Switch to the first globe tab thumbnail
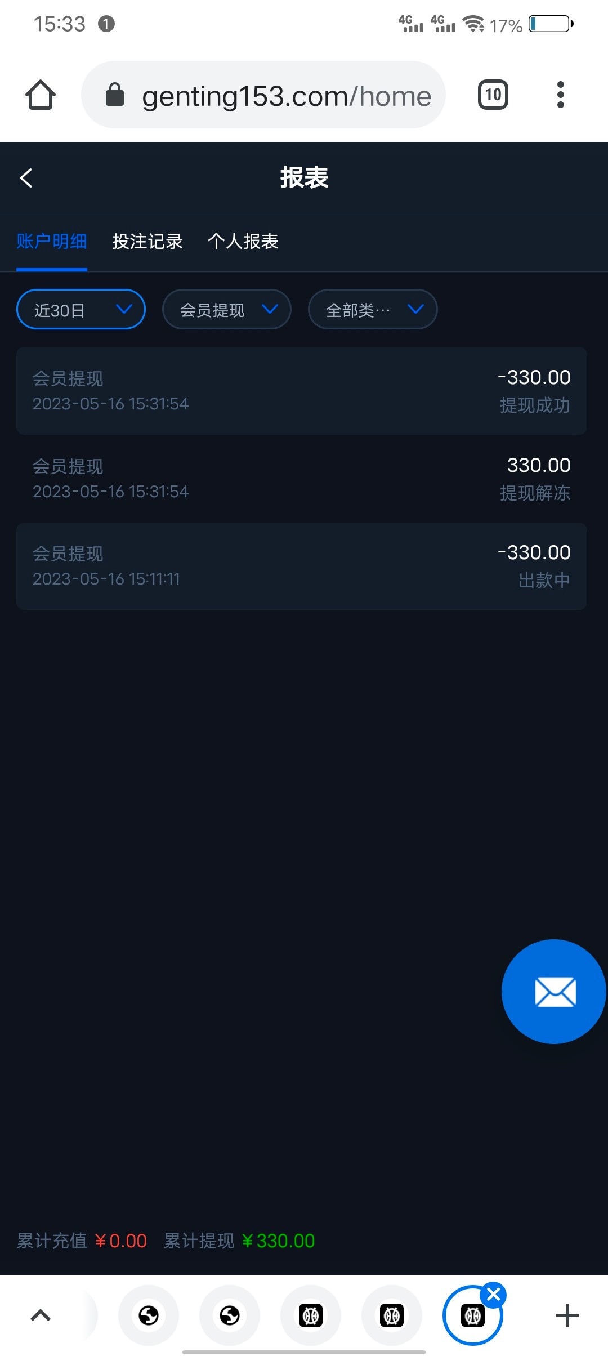Viewport: 608px width, 1356px height. coord(149,1315)
